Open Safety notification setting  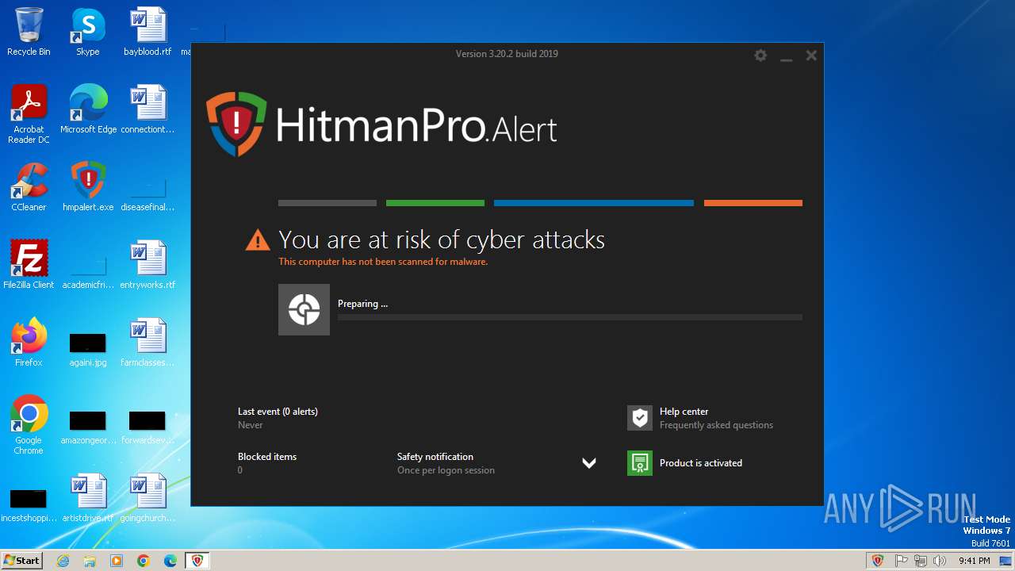[x=446, y=463]
